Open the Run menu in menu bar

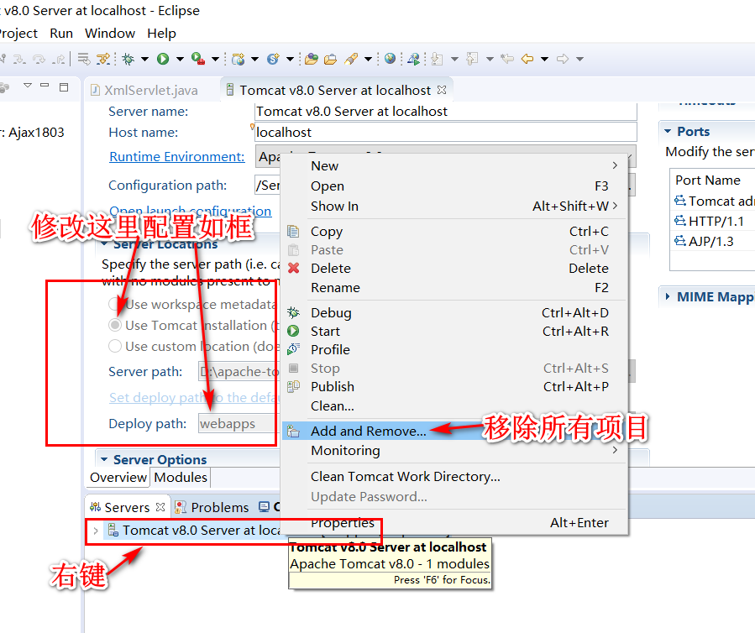[x=61, y=34]
